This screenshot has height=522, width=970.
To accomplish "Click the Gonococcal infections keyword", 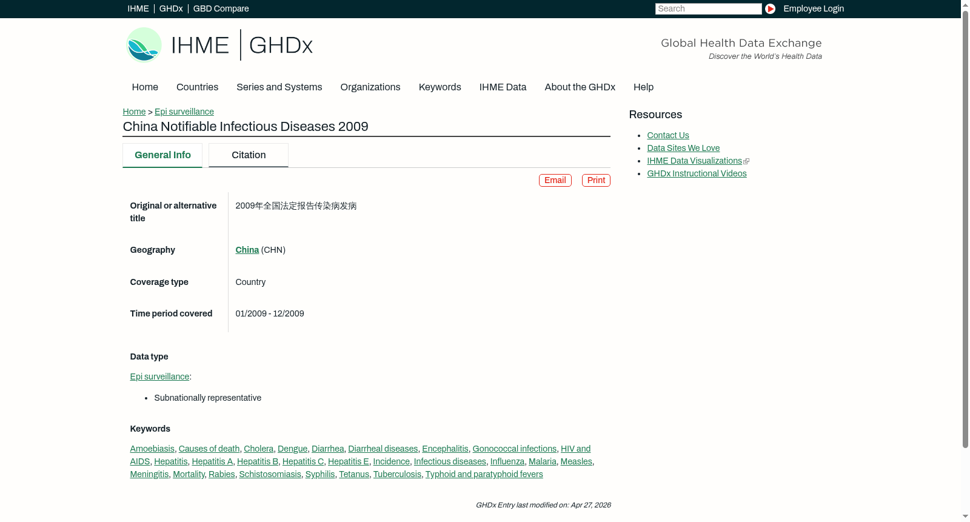I will (515, 449).
